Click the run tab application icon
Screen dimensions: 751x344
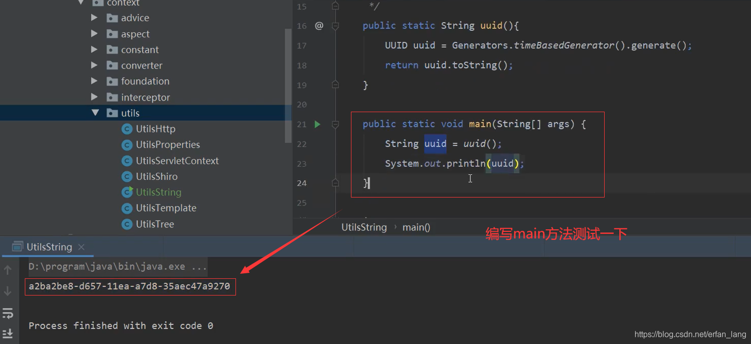click(18, 247)
